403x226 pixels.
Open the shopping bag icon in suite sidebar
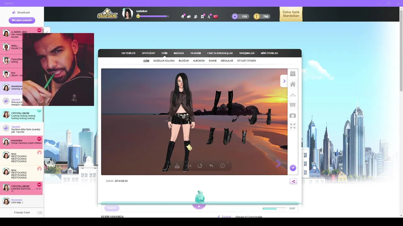pyautogui.click(x=293, y=73)
